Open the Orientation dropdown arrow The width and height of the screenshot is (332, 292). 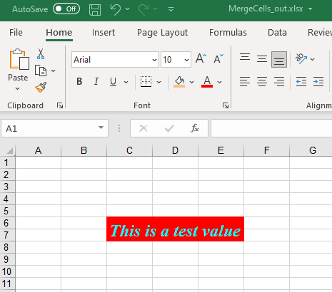point(313,59)
